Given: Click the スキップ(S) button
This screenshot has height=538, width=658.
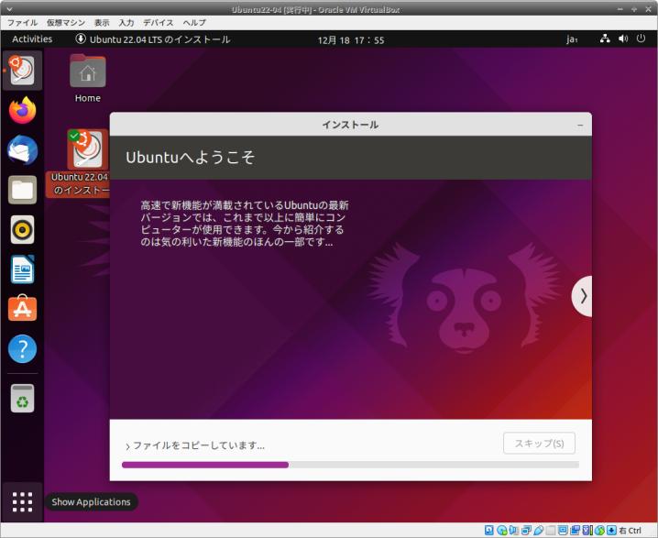Looking at the screenshot, I should (x=539, y=444).
